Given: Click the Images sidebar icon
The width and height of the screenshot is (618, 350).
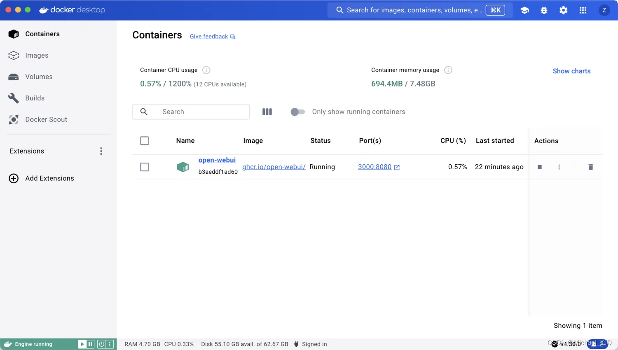Looking at the screenshot, I should 14,55.
